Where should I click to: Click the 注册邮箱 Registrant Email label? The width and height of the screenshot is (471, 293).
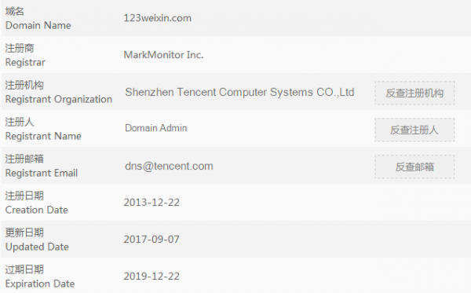point(42,167)
